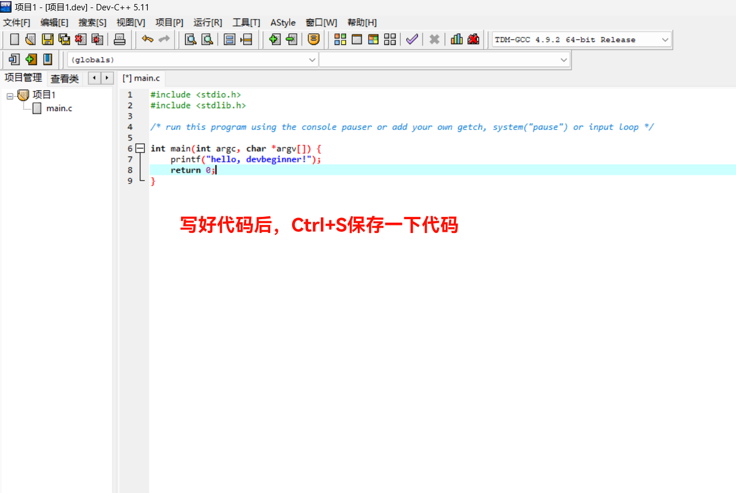The width and height of the screenshot is (736, 493).
Task: Open Project options shield icon
Action: point(313,39)
